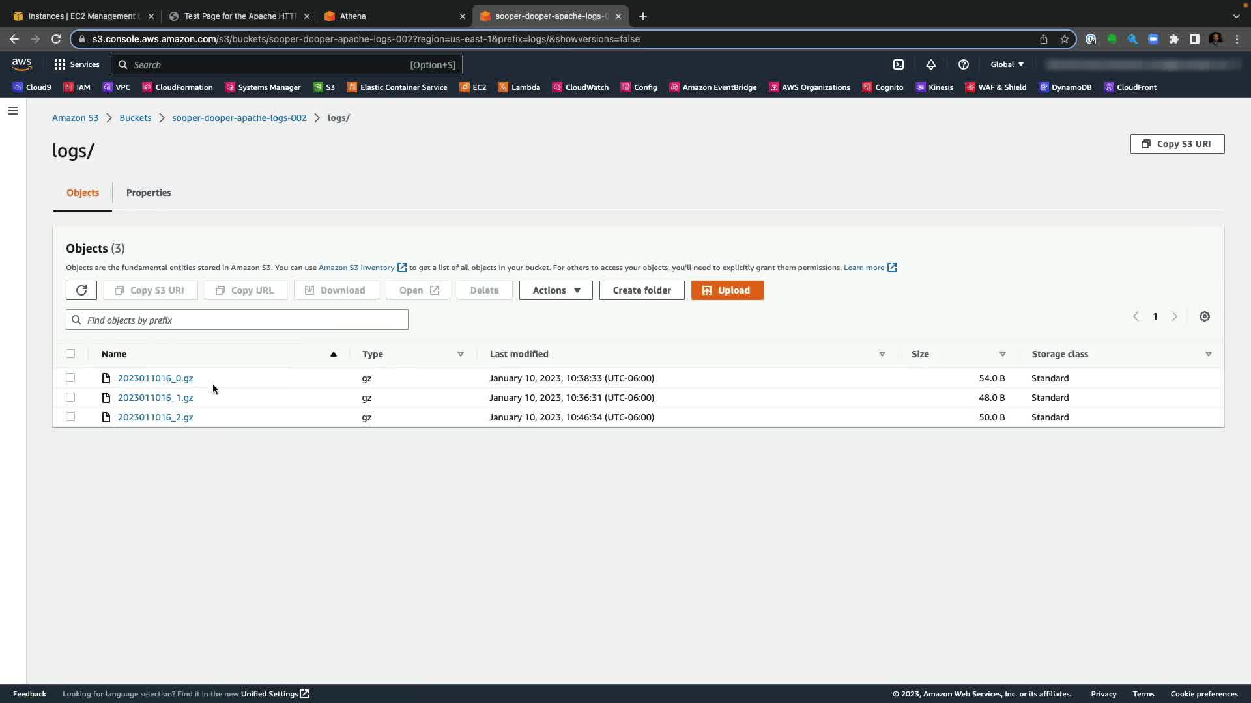Screen dimensions: 1251x703
Task: Select checkbox for 2023011016_2.gz
Action: [70, 417]
